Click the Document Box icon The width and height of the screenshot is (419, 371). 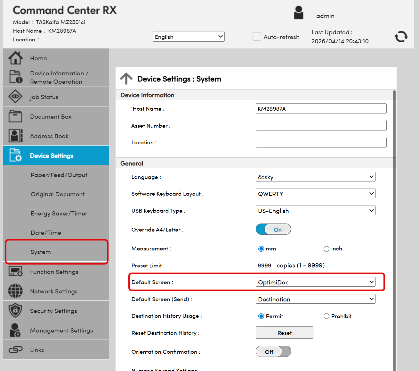pos(15,116)
